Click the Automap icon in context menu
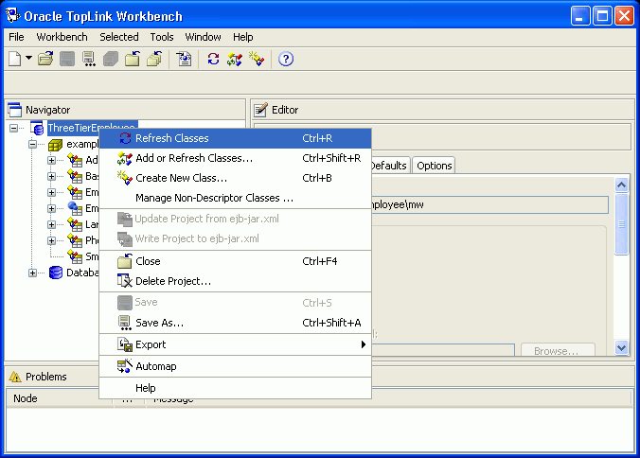The height and width of the screenshot is (458, 640). click(124, 366)
